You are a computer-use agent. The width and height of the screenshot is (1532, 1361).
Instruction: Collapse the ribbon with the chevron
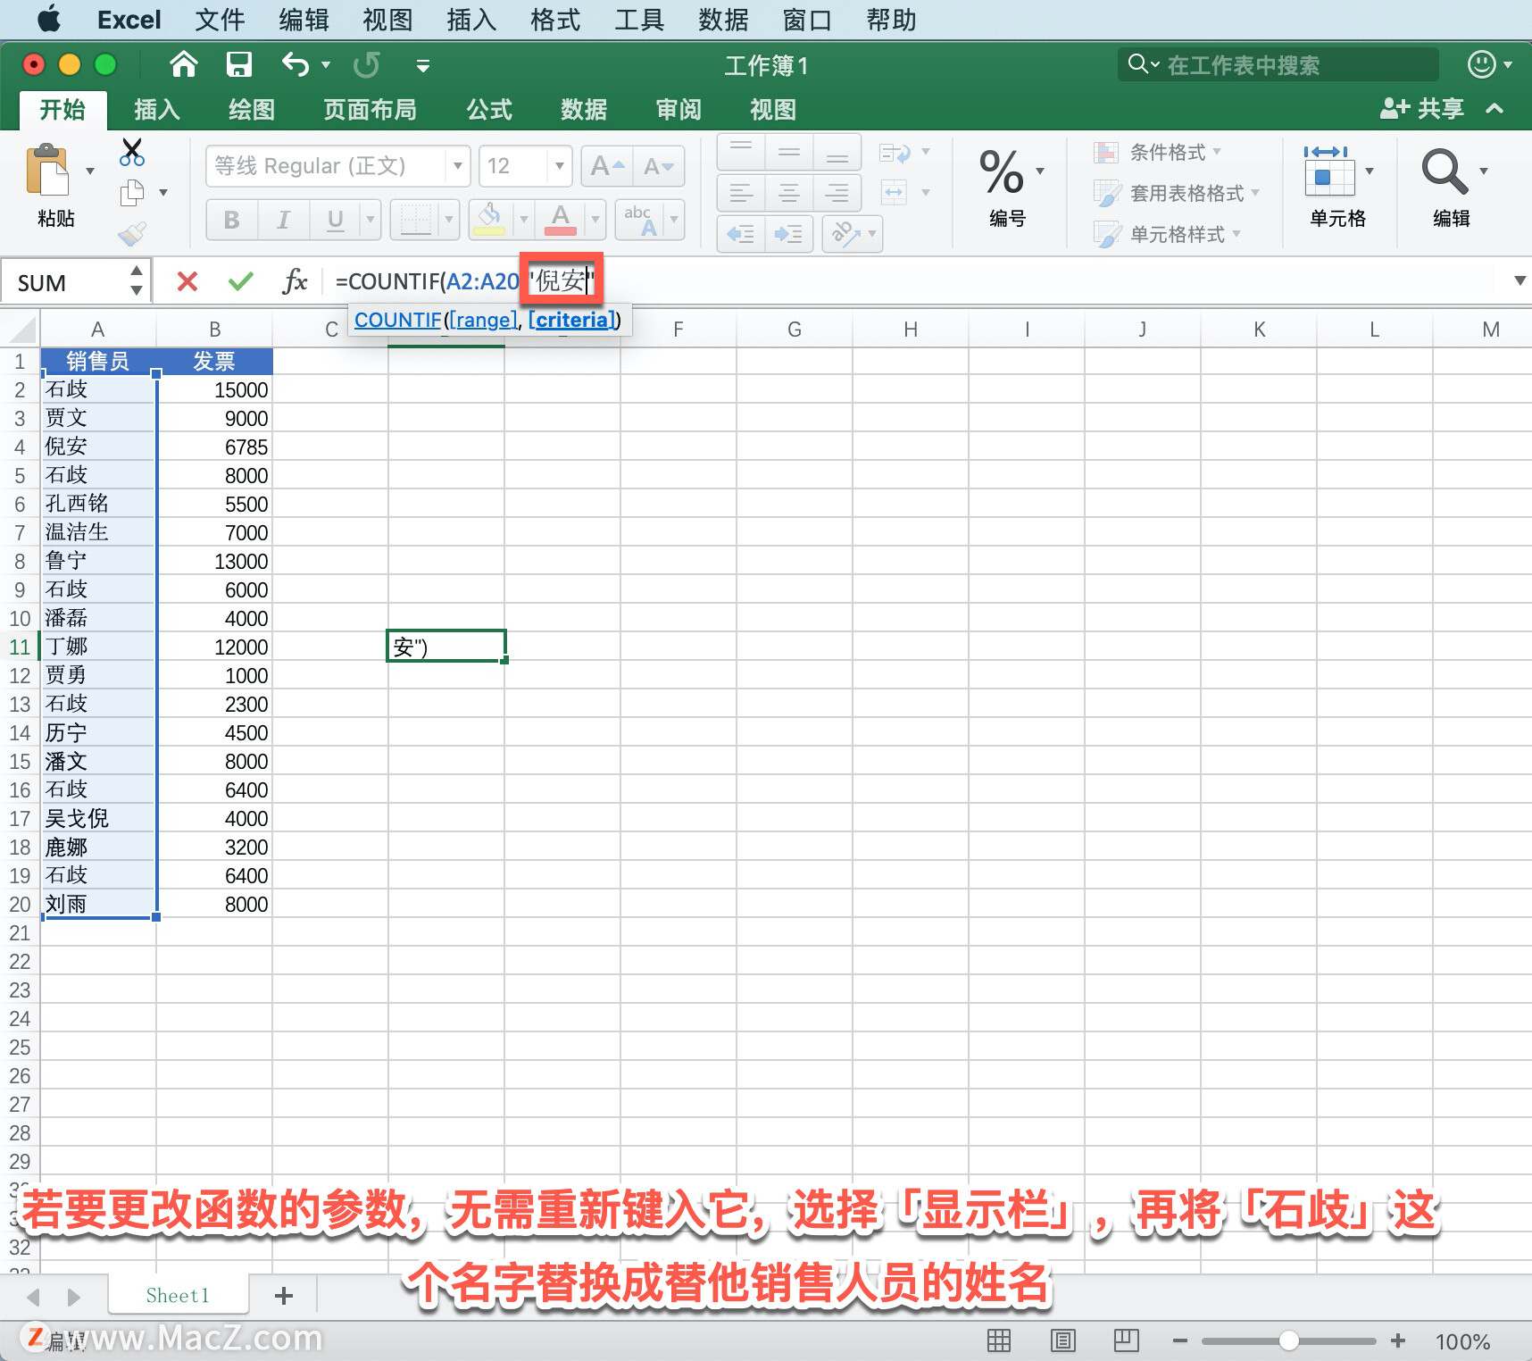coord(1495,109)
